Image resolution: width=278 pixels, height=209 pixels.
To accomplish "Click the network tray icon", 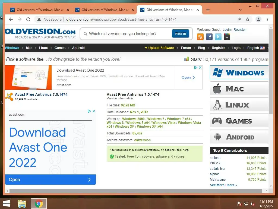I will [x=246, y=204].
